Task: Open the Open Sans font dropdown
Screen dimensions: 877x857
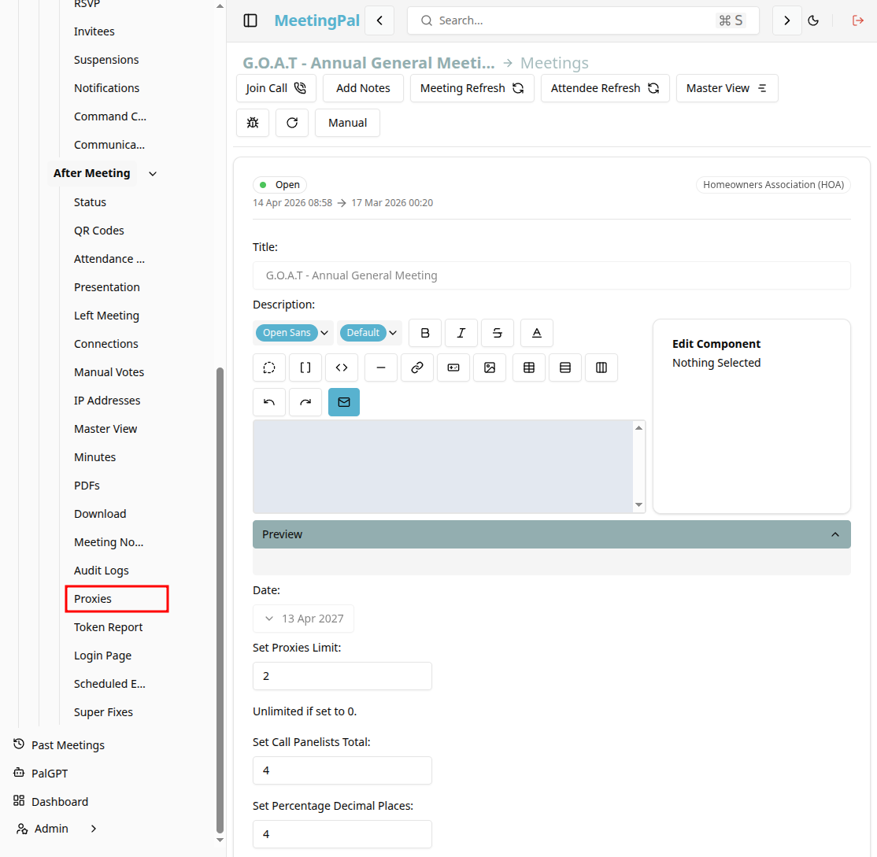Action: pyautogui.click(x=293, y=333)
